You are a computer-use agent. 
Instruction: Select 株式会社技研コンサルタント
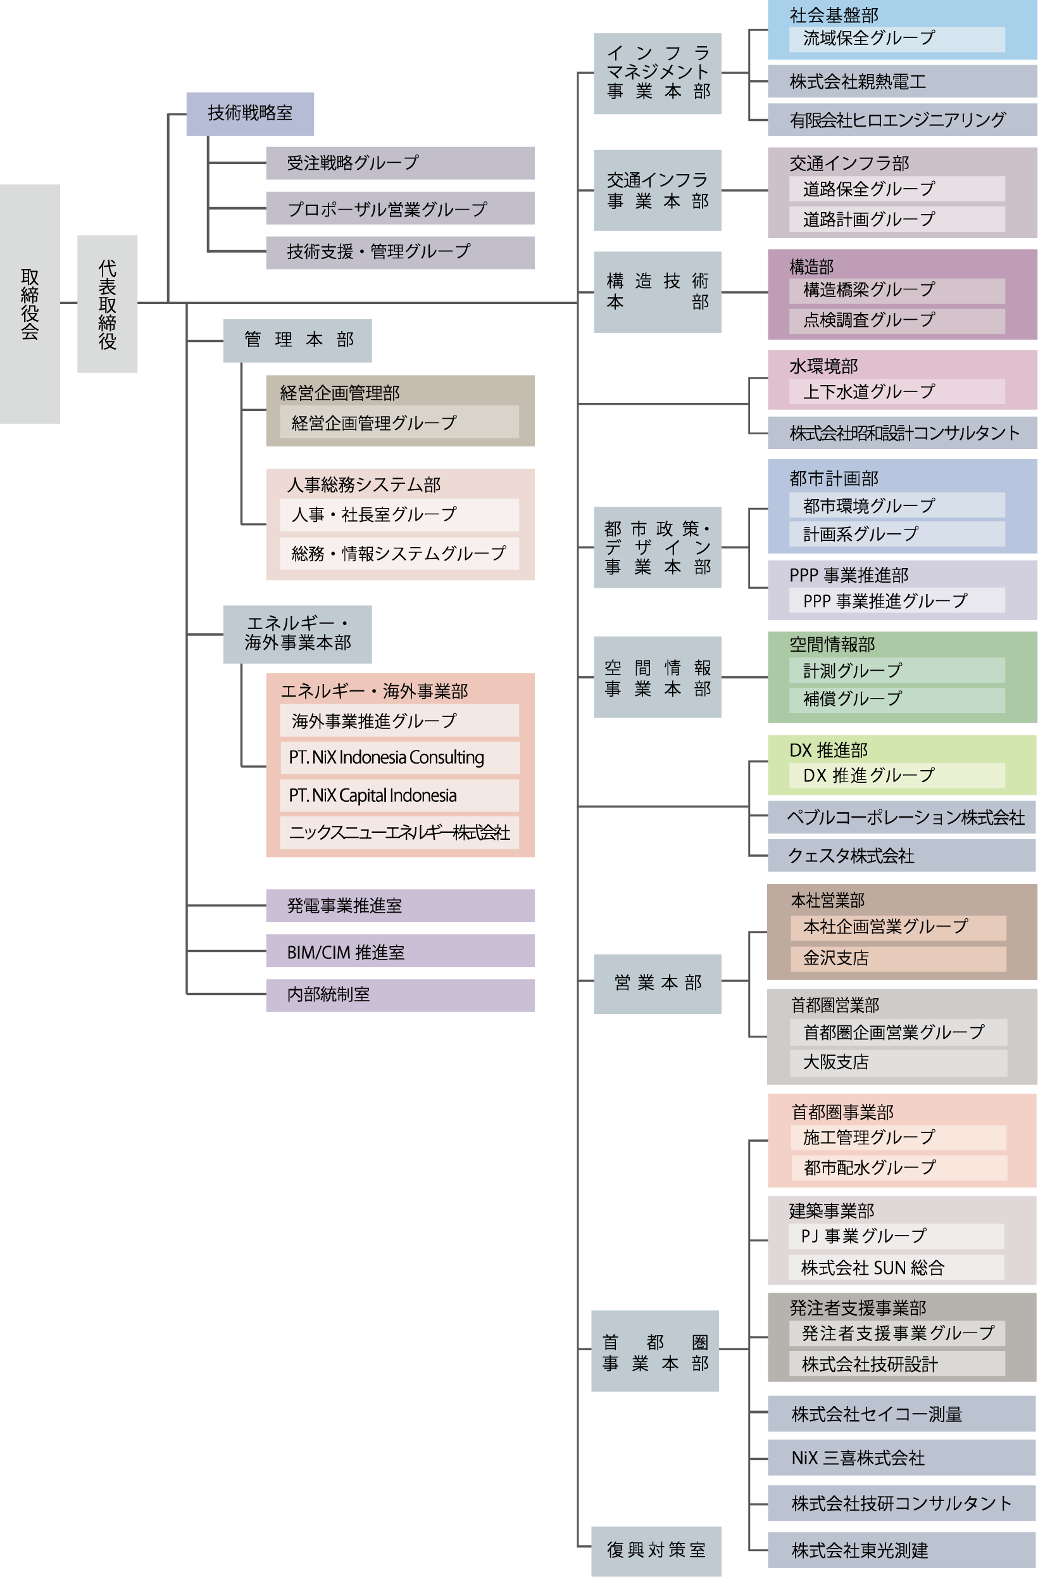pyautogui.click(x=902, y=1504)
